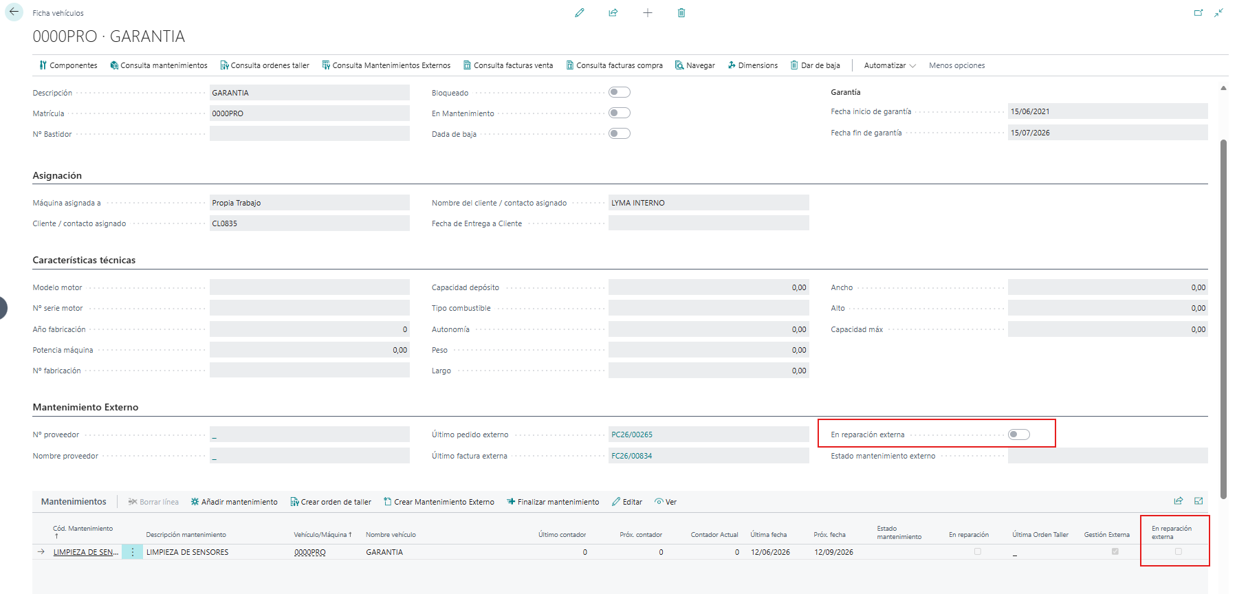Toggle the Bloqueado switch

[620, 92]
